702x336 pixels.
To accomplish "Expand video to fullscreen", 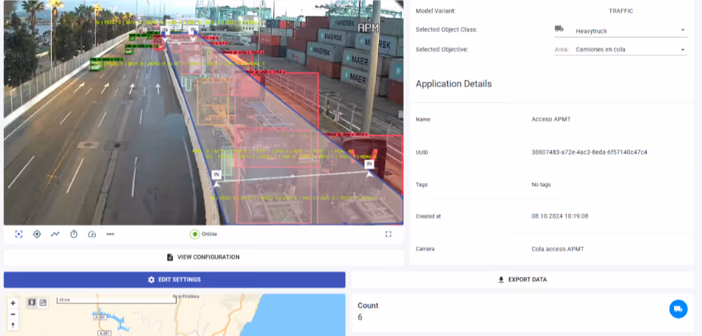I will click(x=388, y=234).
